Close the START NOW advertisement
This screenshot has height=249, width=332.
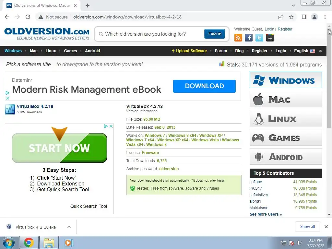(x=111, y=126)
